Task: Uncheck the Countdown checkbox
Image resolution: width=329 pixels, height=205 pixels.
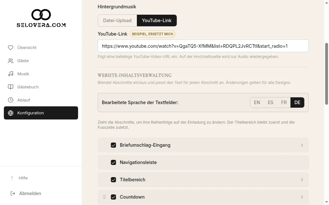Action: (113, 197)
